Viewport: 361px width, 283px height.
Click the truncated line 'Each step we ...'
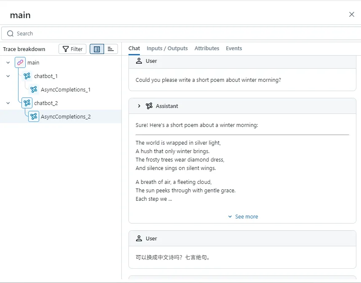pyautogui.click(x=154, y=199)
